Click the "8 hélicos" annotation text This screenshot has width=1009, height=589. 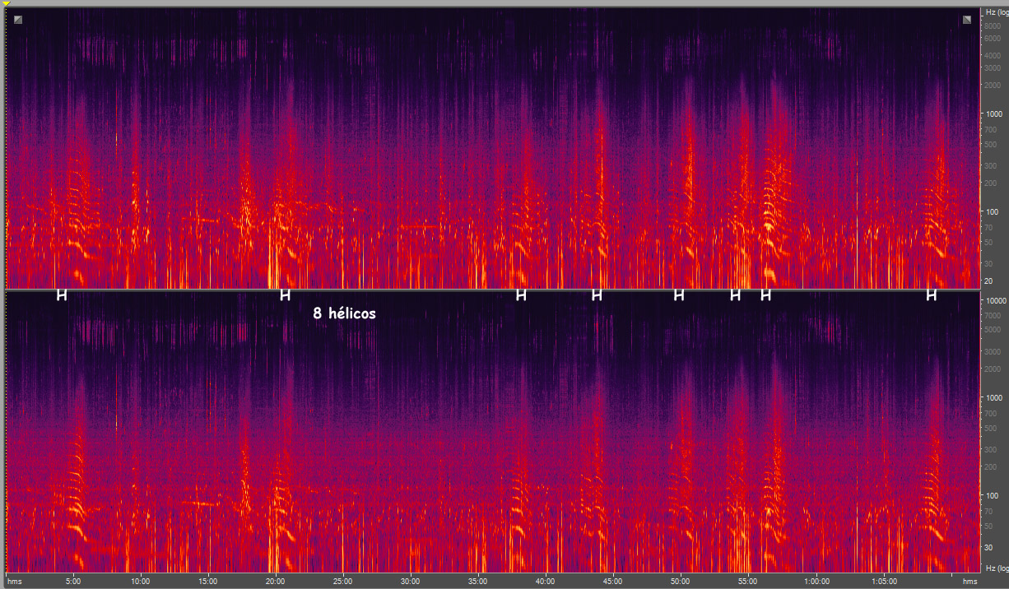click(x=344, y=313)
